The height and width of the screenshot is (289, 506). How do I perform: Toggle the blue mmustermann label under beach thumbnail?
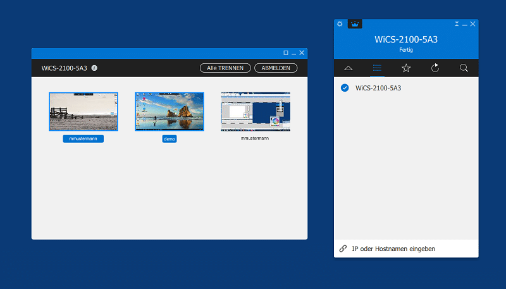pos(83,138)
